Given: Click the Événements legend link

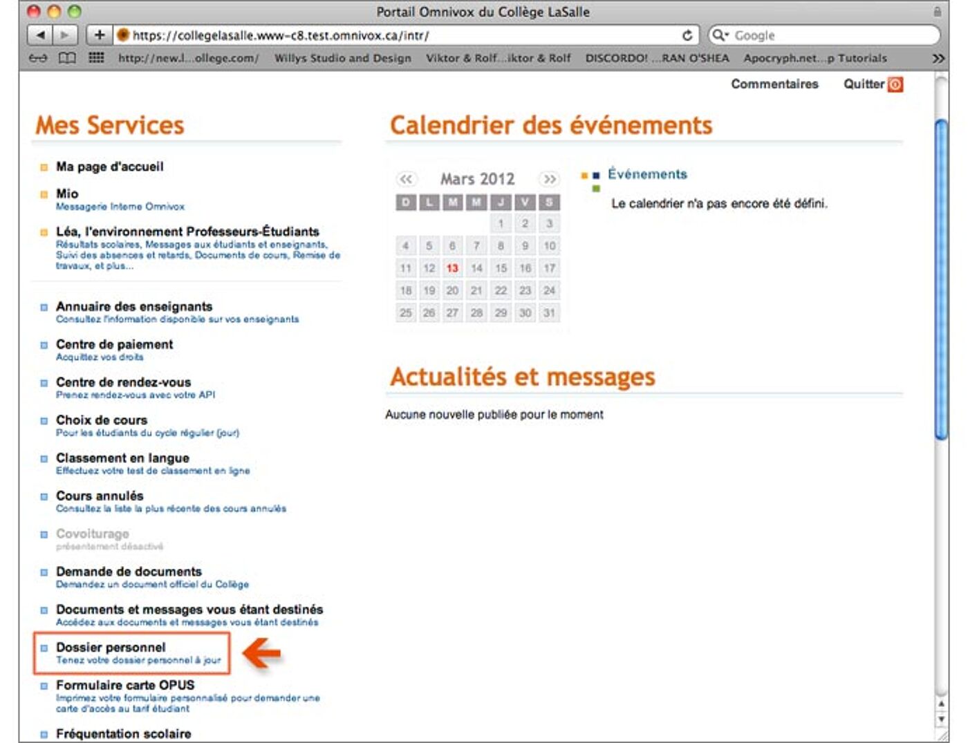Looking at the screenshot, I should point(647,174).
